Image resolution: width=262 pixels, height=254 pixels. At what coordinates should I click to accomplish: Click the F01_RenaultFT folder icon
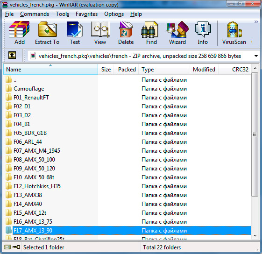(x=8, y=98)
